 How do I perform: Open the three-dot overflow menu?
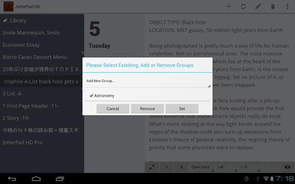click(x=288, y=7)
